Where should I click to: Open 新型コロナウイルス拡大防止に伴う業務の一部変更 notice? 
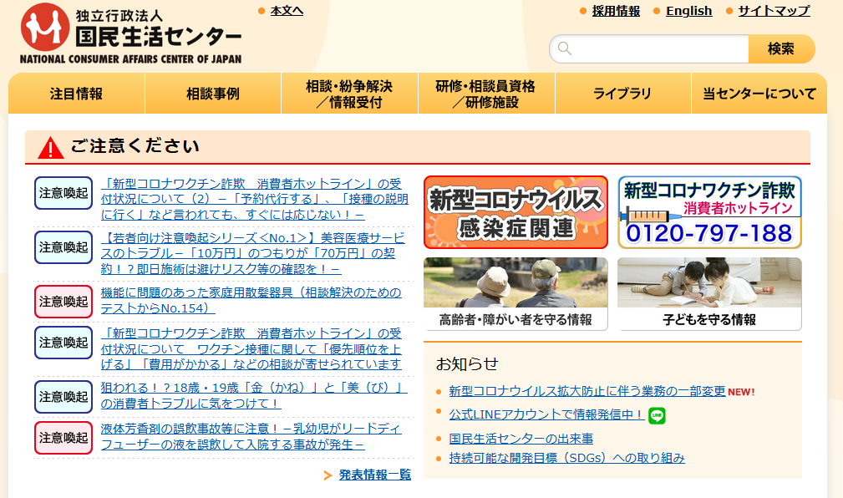pyautogui.click(x=587, y=391)
